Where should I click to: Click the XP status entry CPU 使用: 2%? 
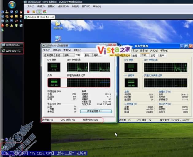(x=144, y=120)
